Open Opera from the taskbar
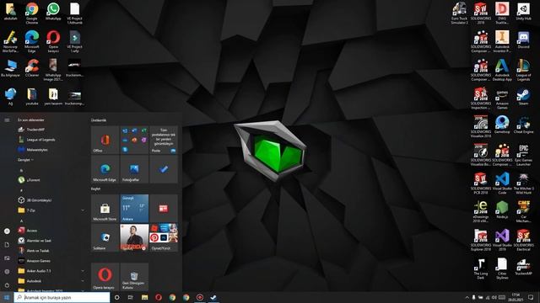 pyautogui.click(x=159, y=297)
